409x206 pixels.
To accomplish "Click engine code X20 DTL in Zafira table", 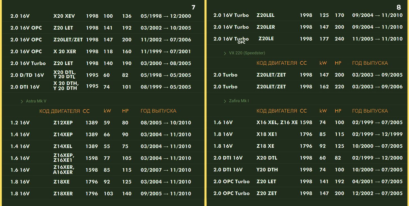I will click(267, 158).
